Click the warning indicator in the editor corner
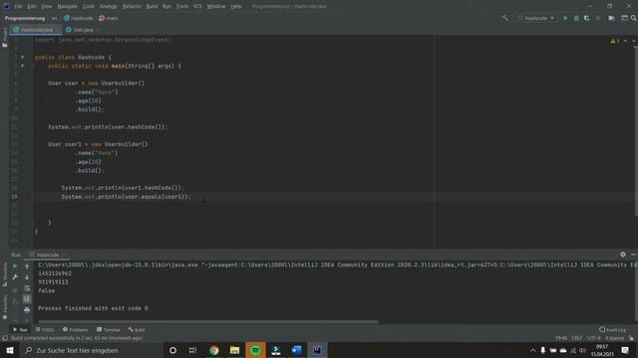The height and width of the screenshot is (358, 638). pos(614,41)
